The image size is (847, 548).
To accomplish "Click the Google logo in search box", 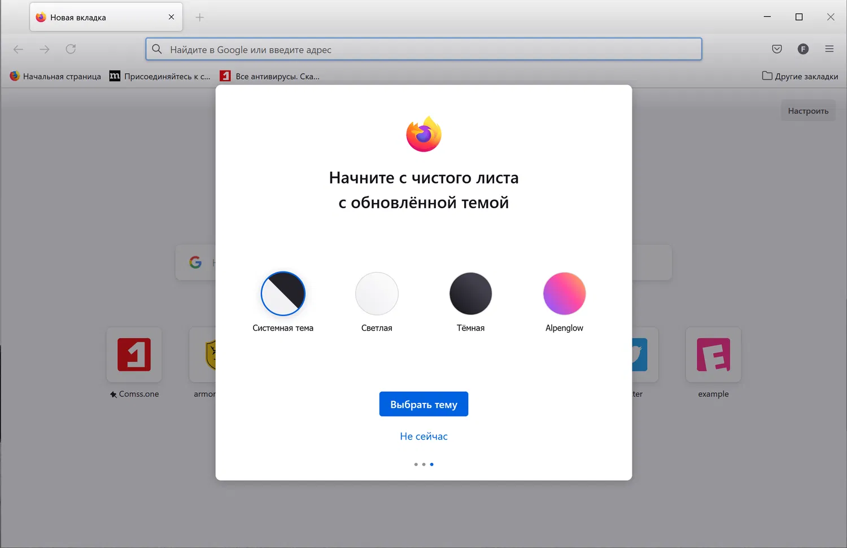I will (x=195, y=262).
